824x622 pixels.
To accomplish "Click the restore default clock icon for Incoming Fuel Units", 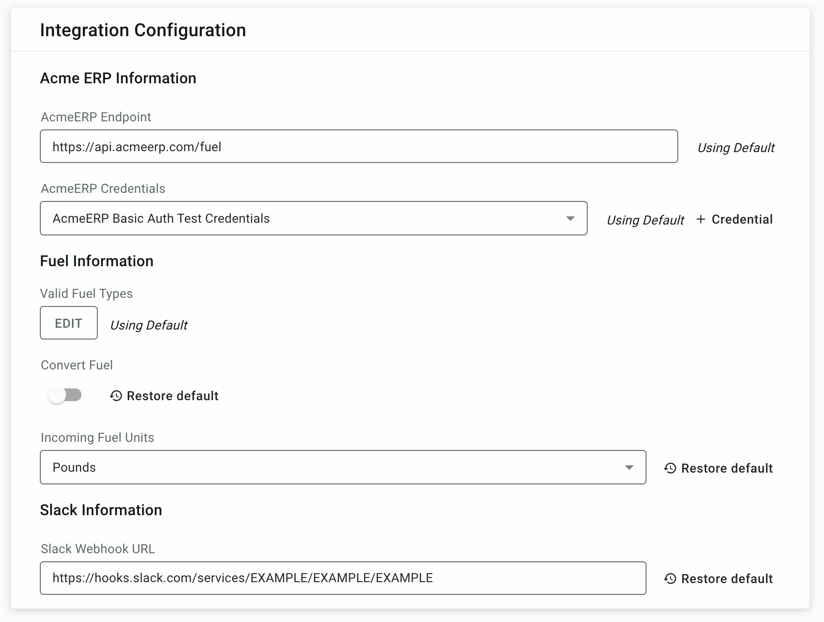I will (x=670, y=468).
